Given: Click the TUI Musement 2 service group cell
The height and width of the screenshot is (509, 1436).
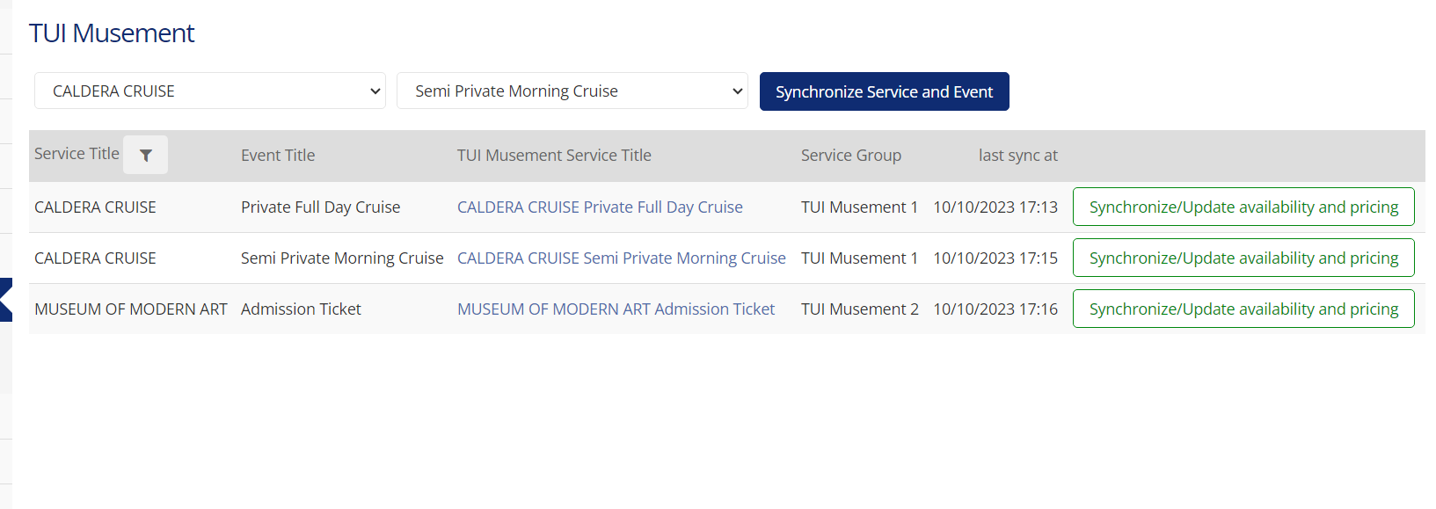Looking at the screenshot, I should [x=859, y=309].
